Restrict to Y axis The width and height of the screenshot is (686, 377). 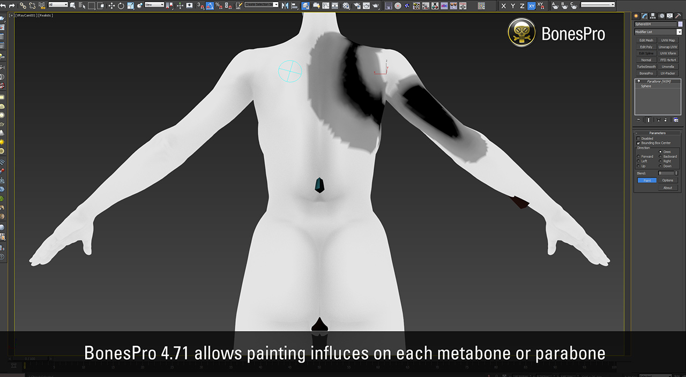click(512, 5)
